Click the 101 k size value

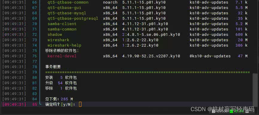tap(242, 29)
